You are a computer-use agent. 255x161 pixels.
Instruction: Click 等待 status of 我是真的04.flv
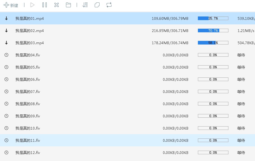click(241, 55)
